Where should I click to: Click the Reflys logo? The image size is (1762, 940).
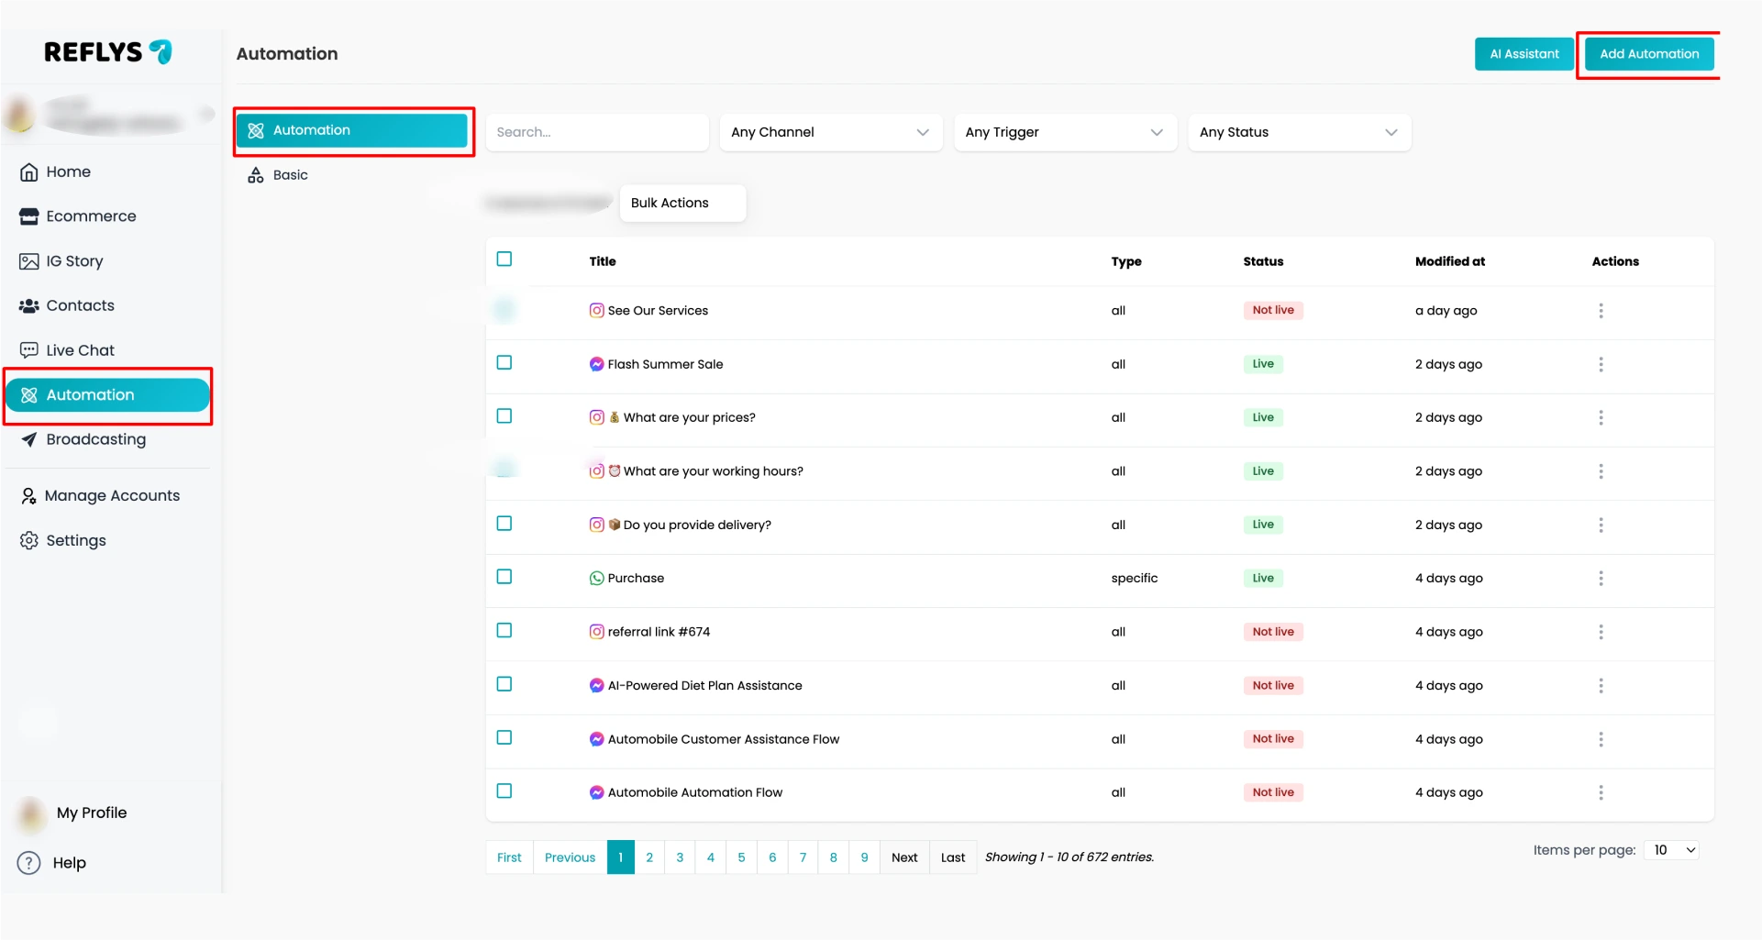[x=108, y=52]
